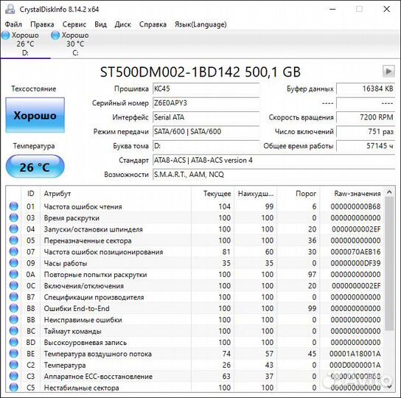Select row Переназначенные сектора

tap(195, 240)
